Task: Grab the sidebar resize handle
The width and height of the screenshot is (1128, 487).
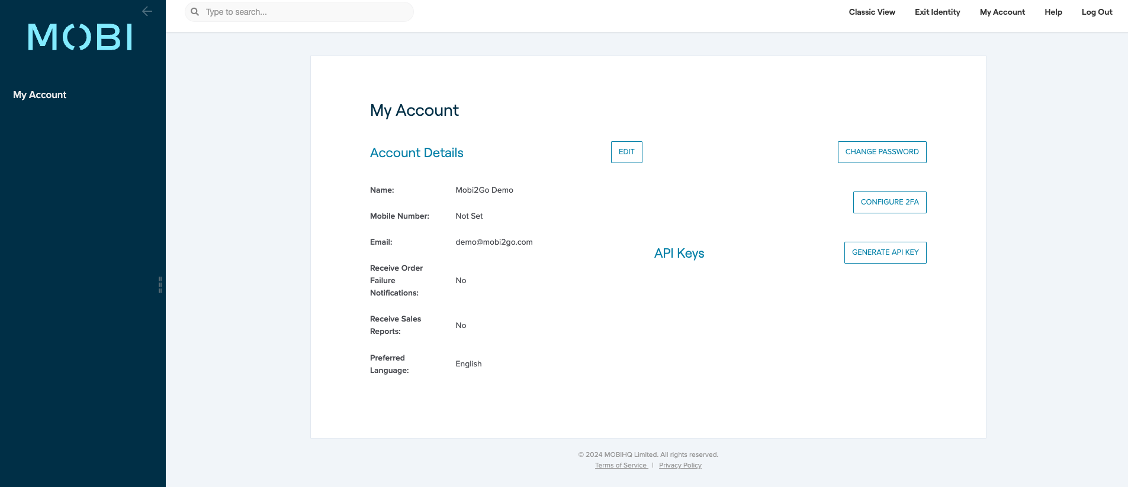Action: coord(160,284)
